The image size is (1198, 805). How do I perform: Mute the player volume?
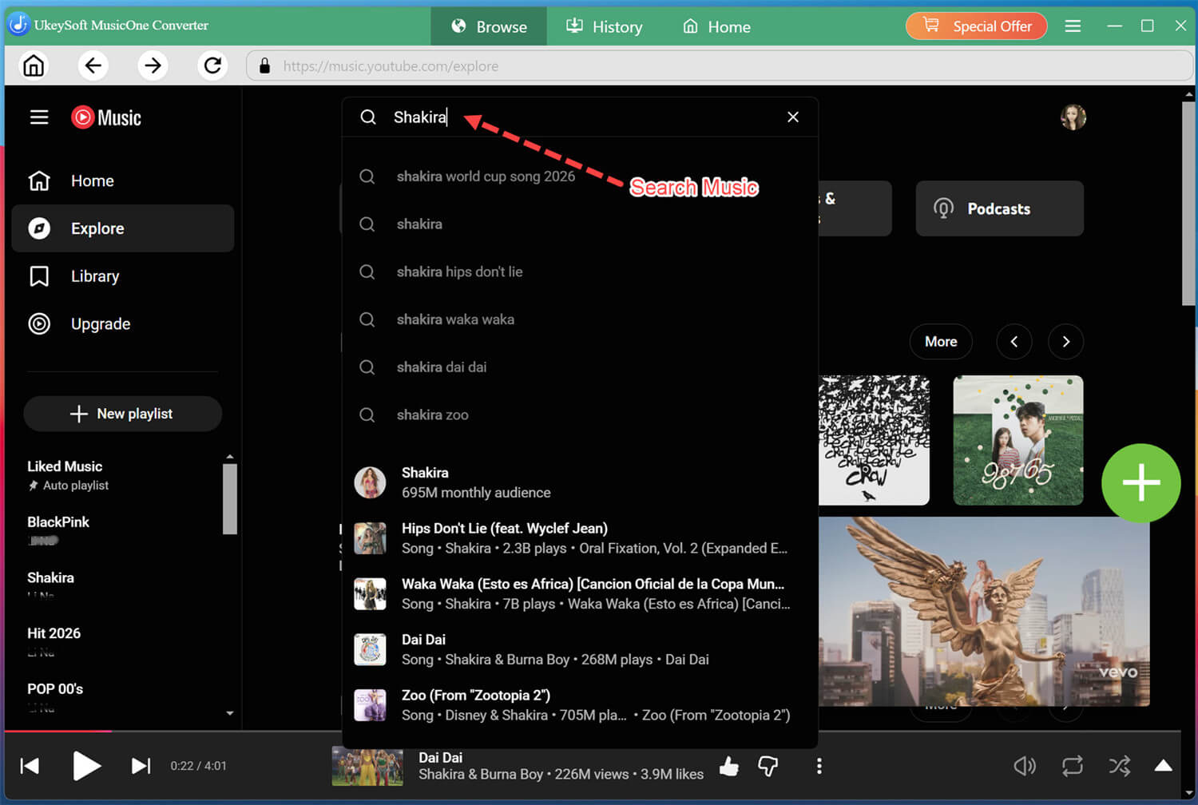point(1025,767)
